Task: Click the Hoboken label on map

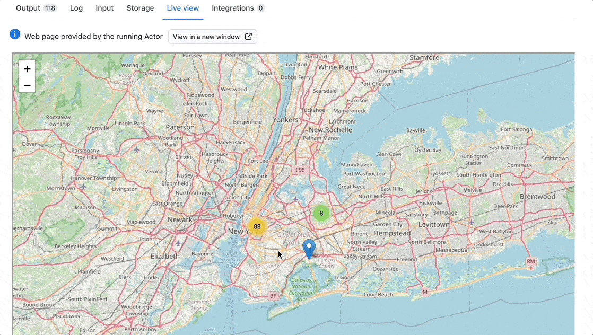Action: [234, 216]
